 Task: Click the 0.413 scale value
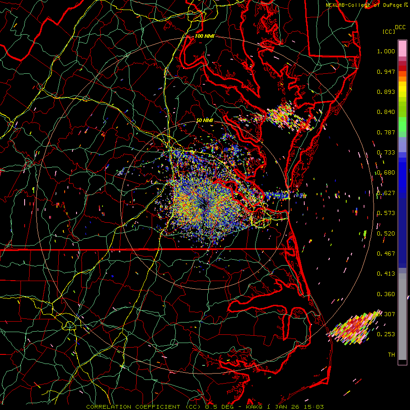(386, 274)
